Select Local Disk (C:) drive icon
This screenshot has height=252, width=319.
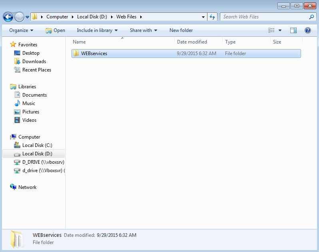point(17,145)
